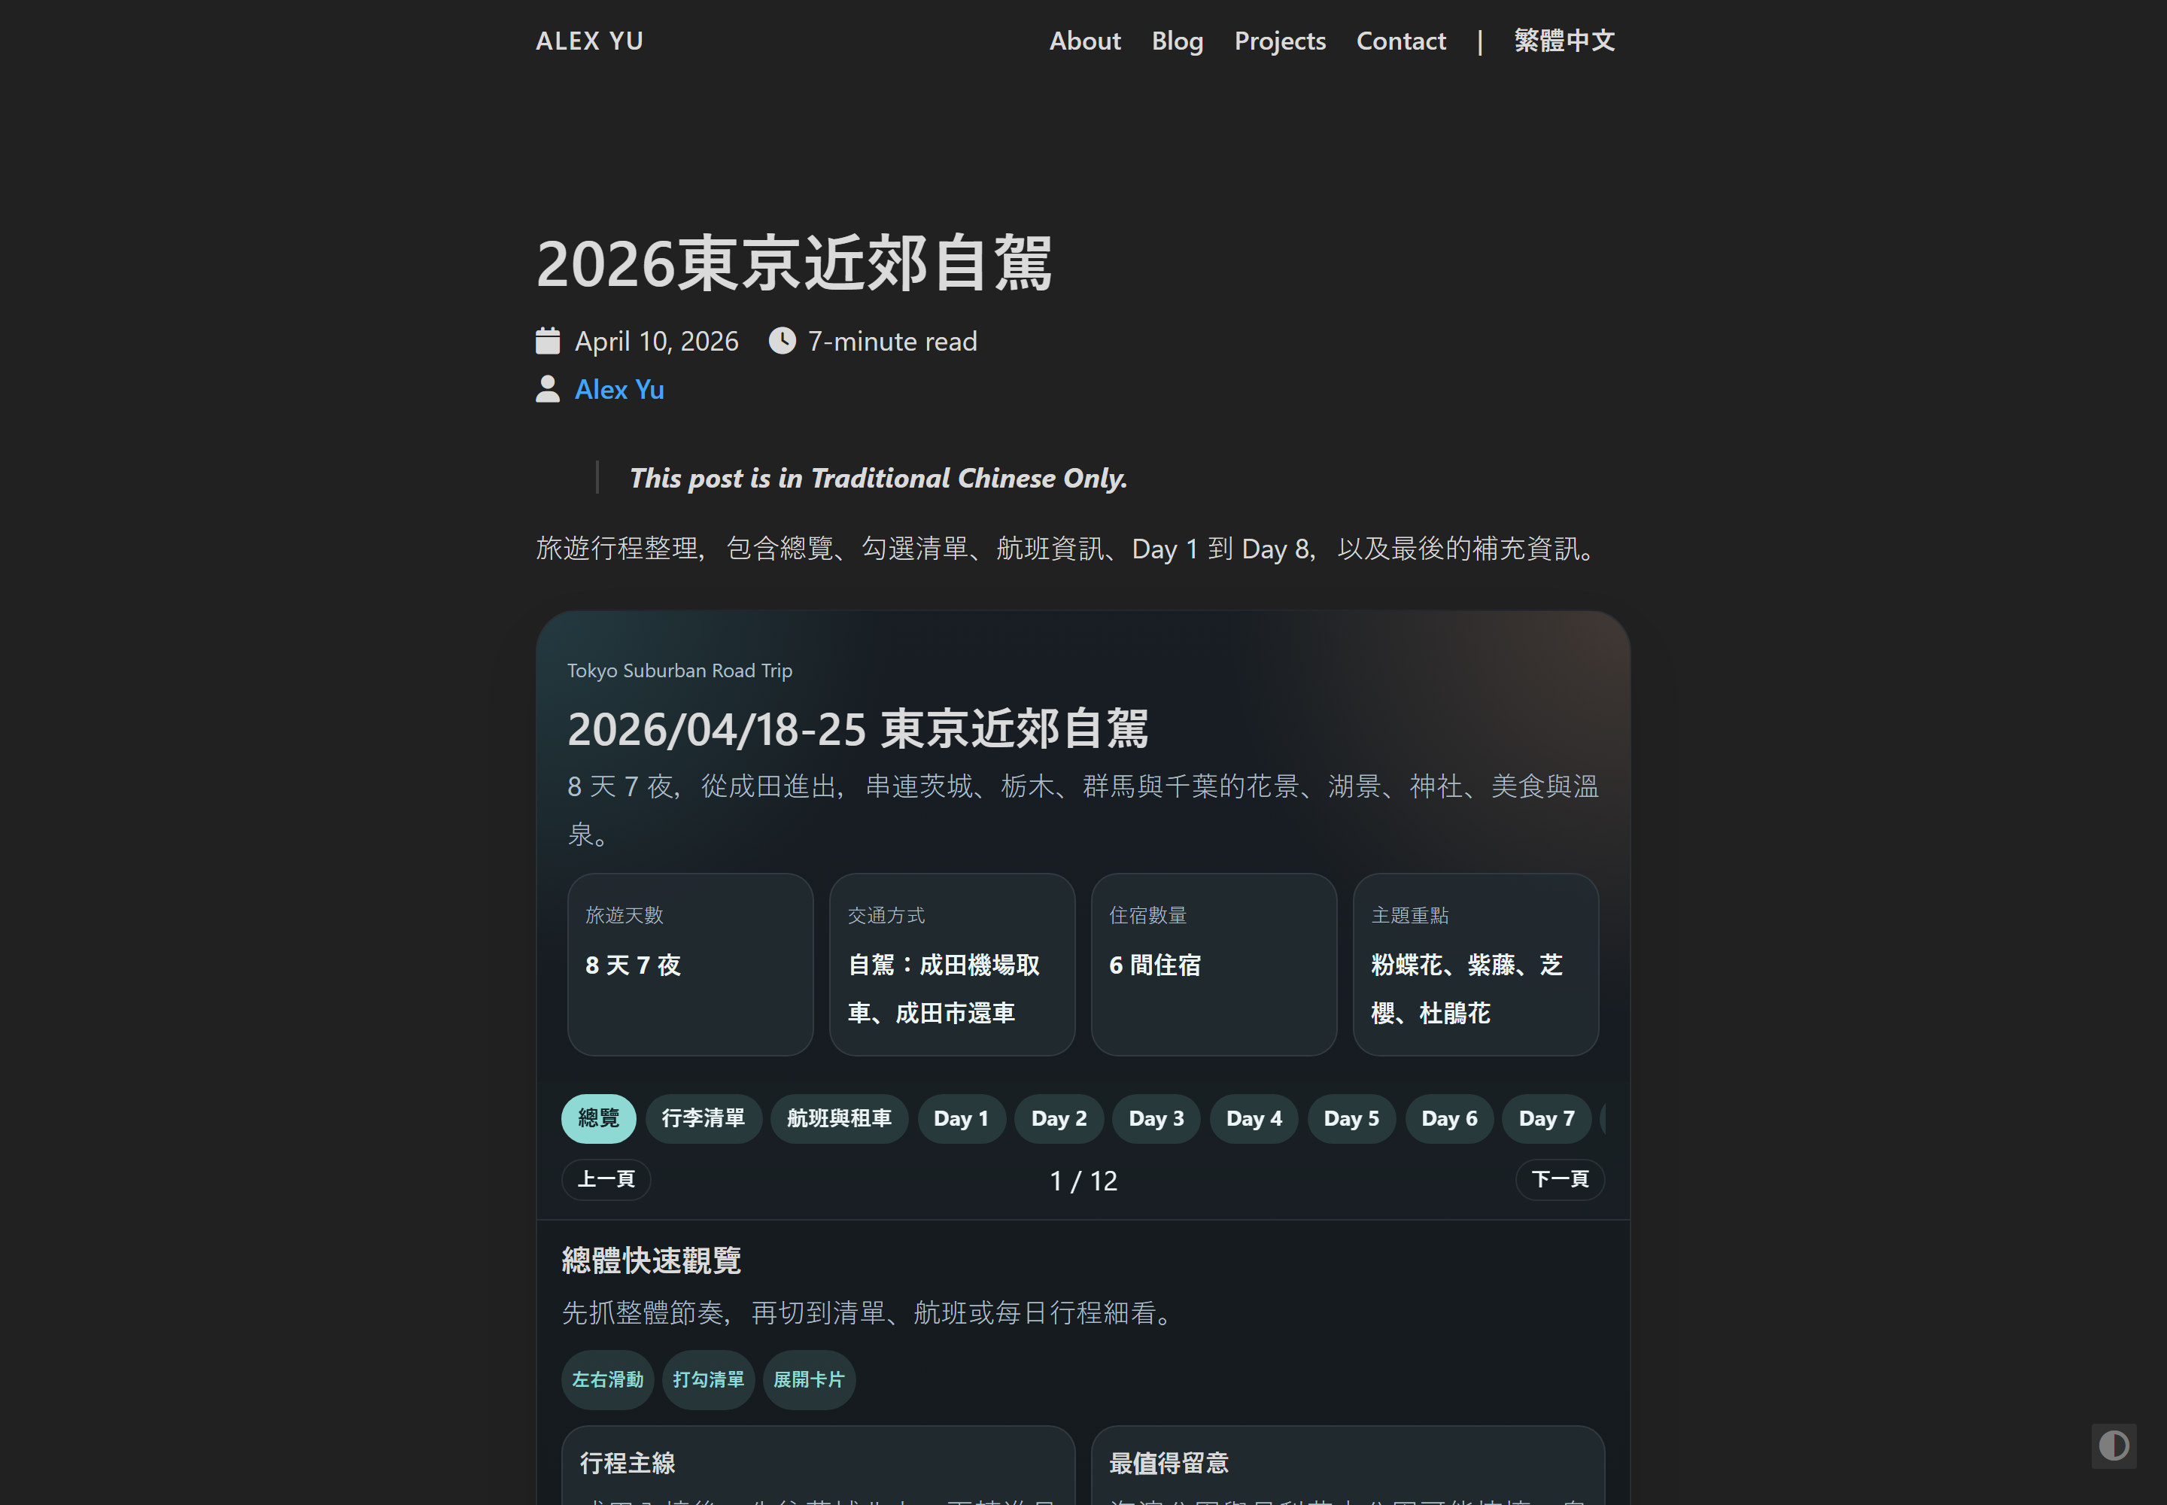Click the person icon beside Alex Yu
2167x1505 pixels.
[548, 390]
